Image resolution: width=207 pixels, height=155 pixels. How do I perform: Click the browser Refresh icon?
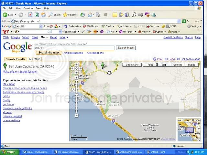(x=37, y=15)
